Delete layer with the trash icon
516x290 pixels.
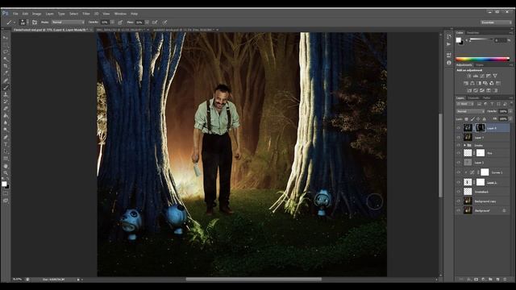505,280
